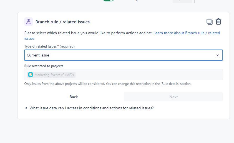Screen dimensions: 234x143
Task: Expand What issue data can I access section
Action: pos(89,108)
